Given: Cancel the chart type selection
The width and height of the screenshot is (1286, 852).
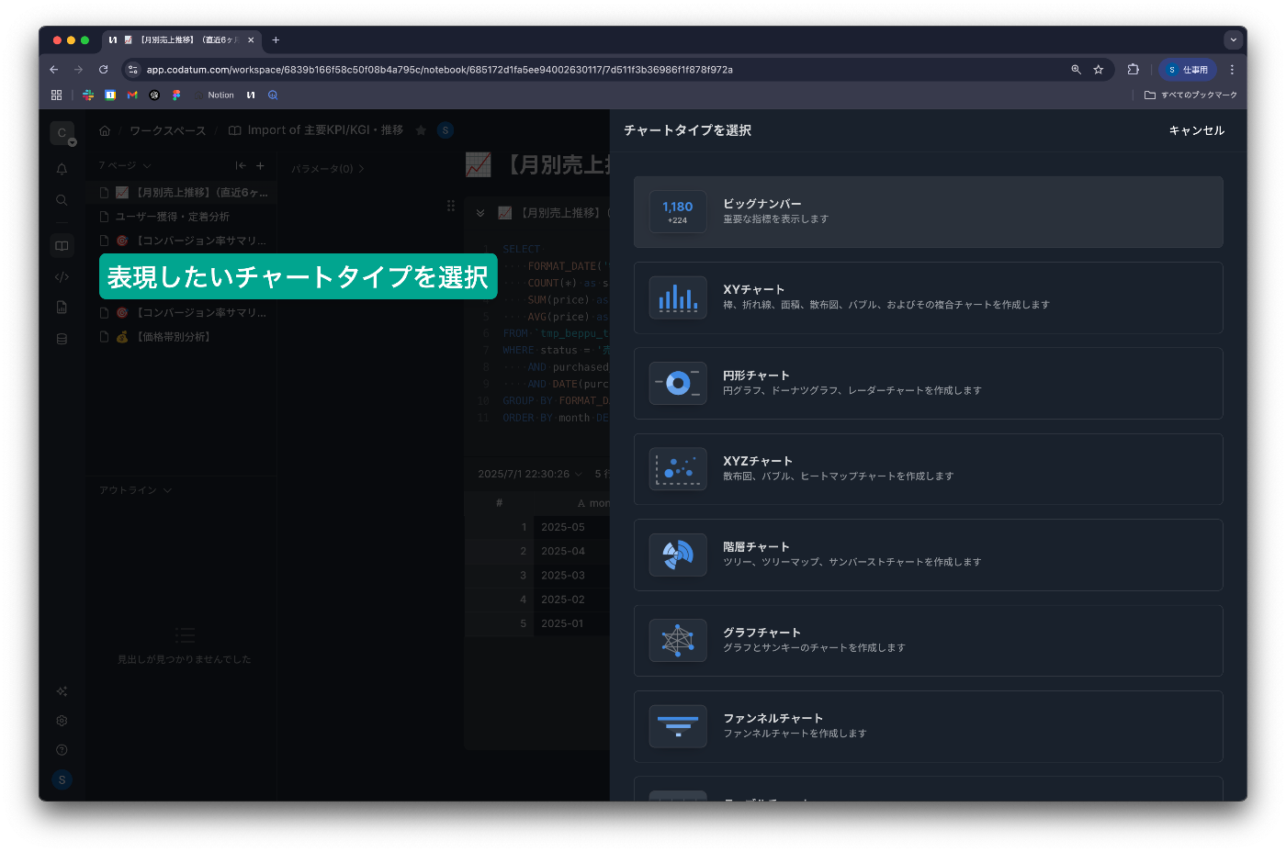Looking at the screenshot, I should point(1196,130).
